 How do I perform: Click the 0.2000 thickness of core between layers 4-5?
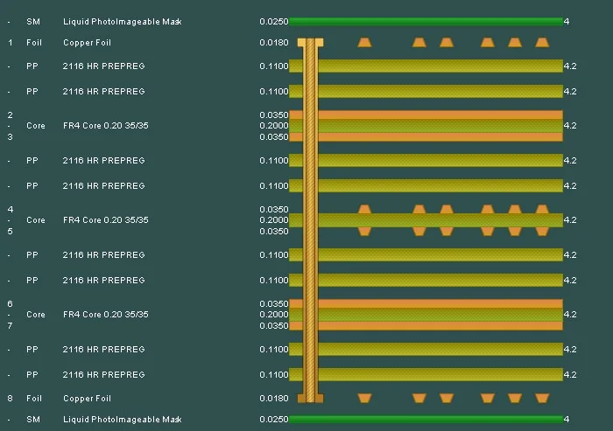(x=272, y=220)
